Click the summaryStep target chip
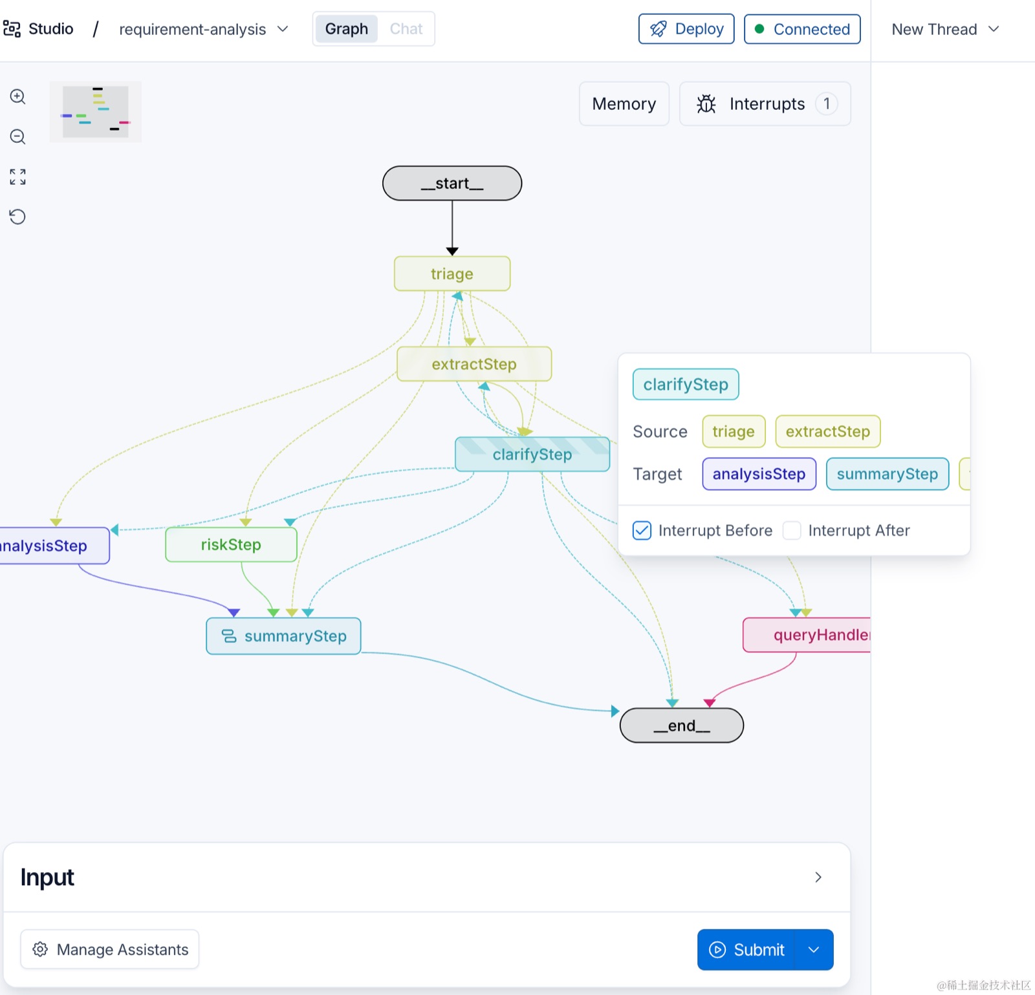The image size is (1035, 995). pos(888,474)
